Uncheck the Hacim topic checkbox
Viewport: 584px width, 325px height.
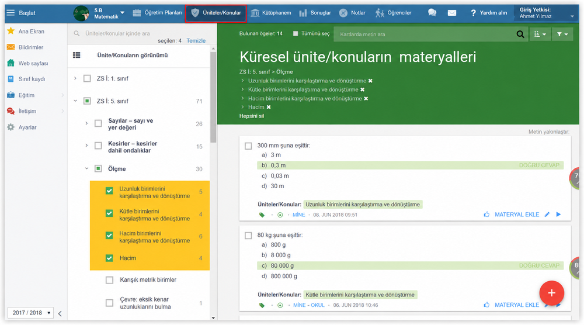[109, 258]
